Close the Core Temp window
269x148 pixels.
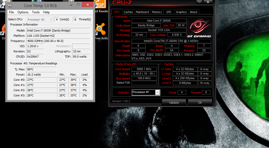click(87, 5)
